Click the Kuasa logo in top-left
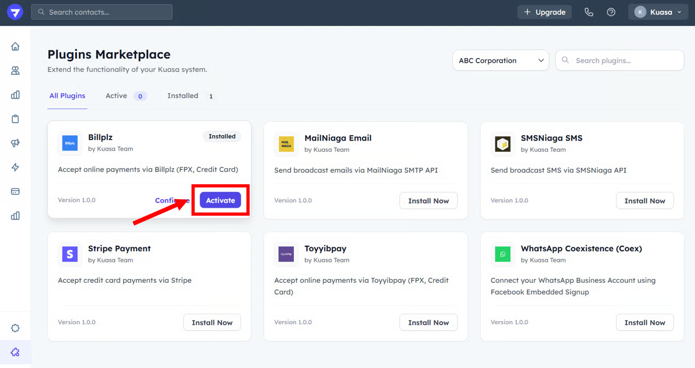 coord(15,12)
